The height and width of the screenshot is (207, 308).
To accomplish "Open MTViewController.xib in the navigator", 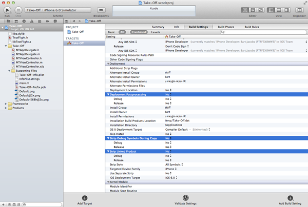I will point(30,67).
